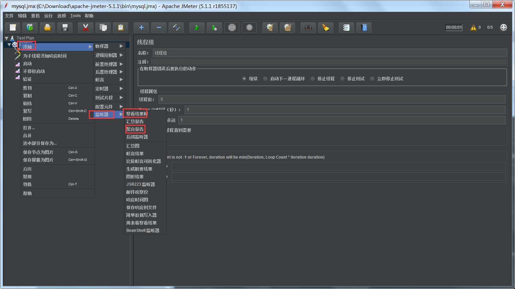Click the New test plan toolbar icon
The width and height of the screenshot is (515, 289).
click(13, 27)
